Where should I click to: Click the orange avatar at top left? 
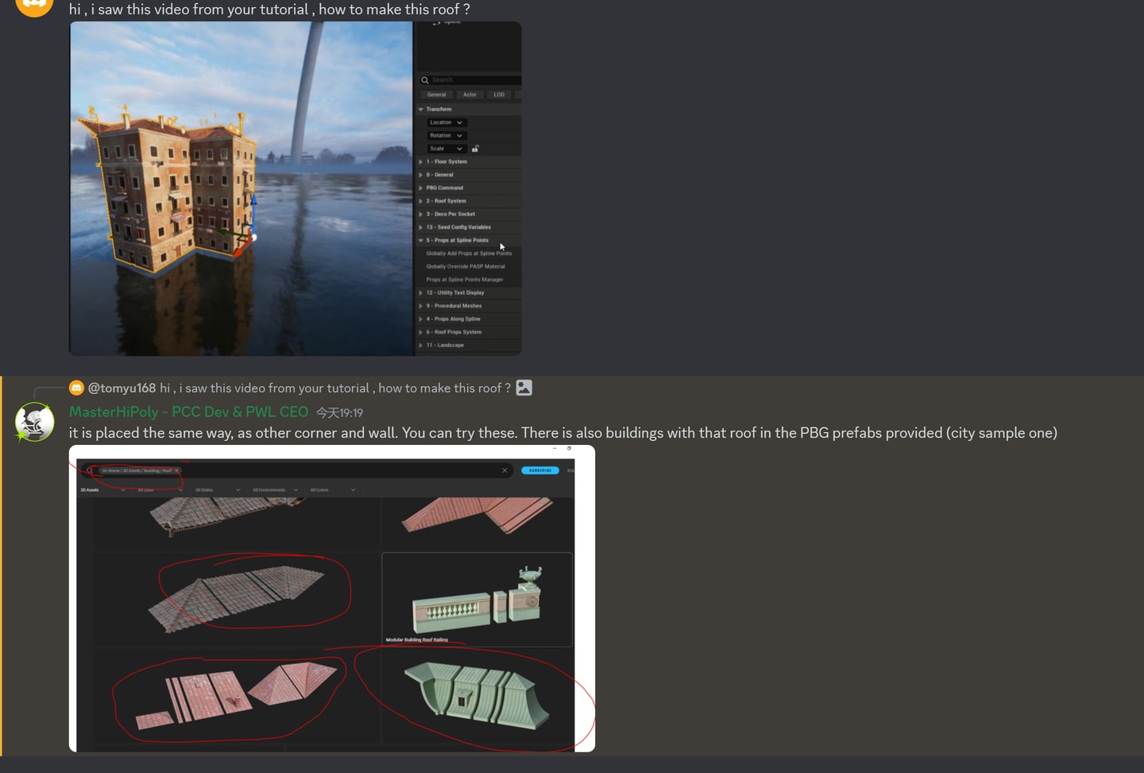tap(35, 5)
